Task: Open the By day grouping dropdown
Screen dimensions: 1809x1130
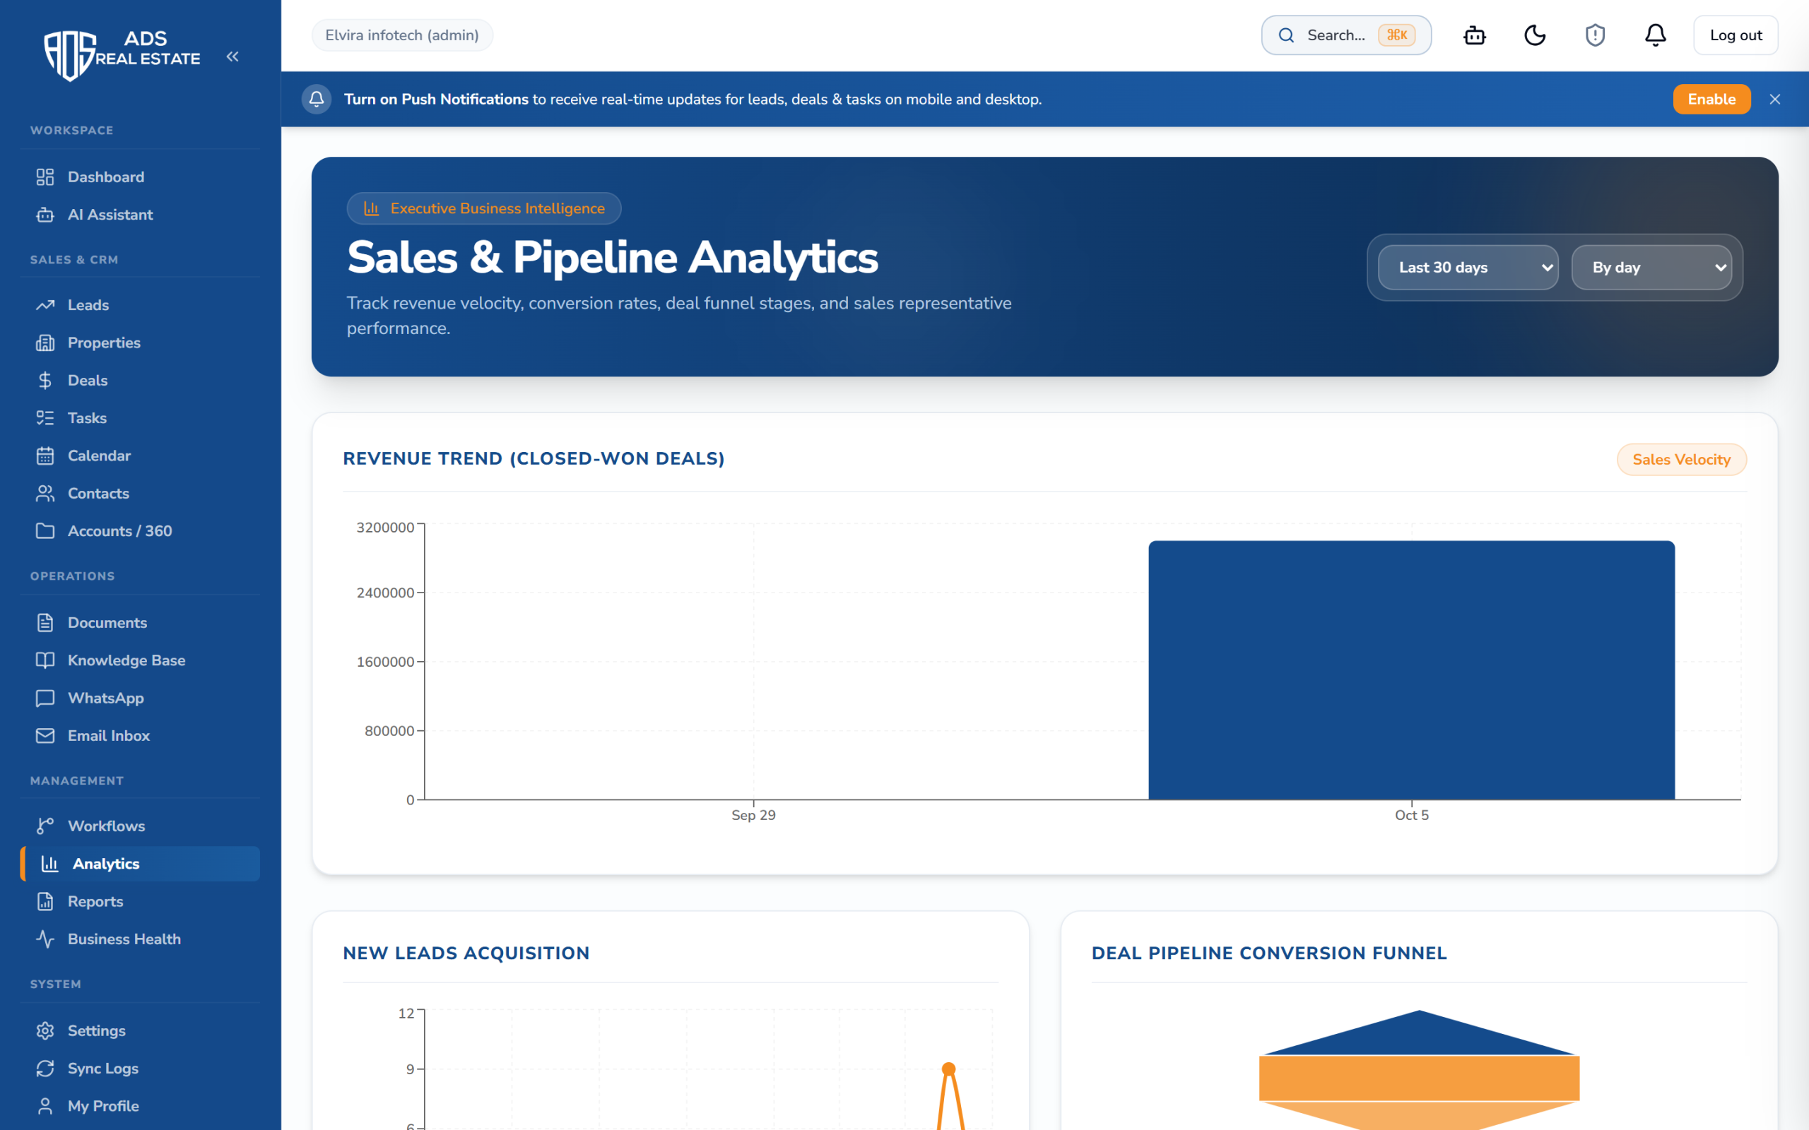Action: (1651, 268)
